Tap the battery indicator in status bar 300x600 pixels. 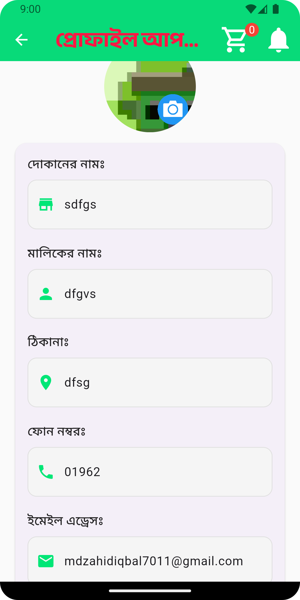276,9
